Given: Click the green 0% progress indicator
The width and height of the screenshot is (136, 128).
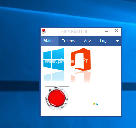Looking at the screenshot, I should 95,104.
